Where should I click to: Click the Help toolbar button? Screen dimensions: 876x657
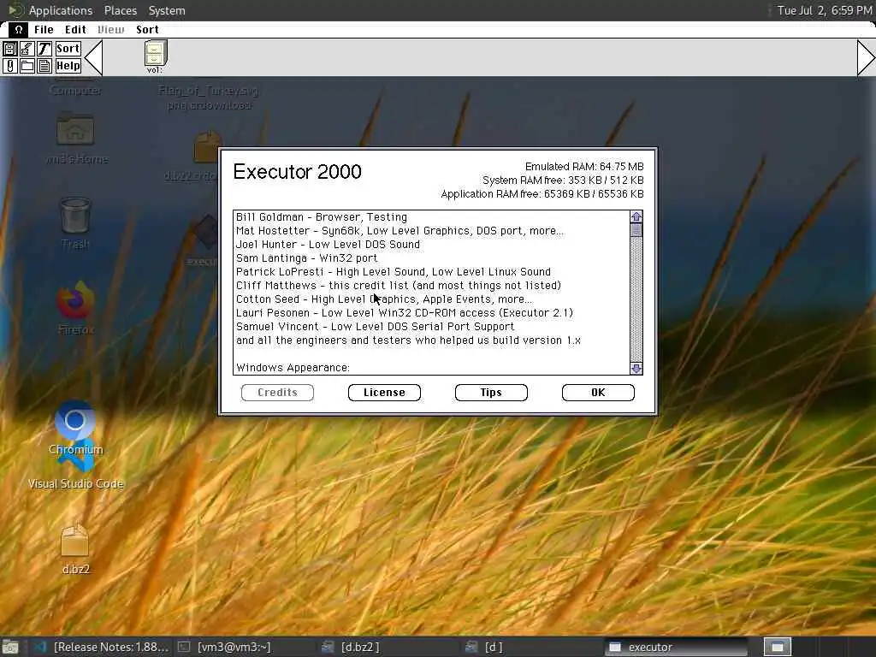pyautogui.click(x=68, y=66)
